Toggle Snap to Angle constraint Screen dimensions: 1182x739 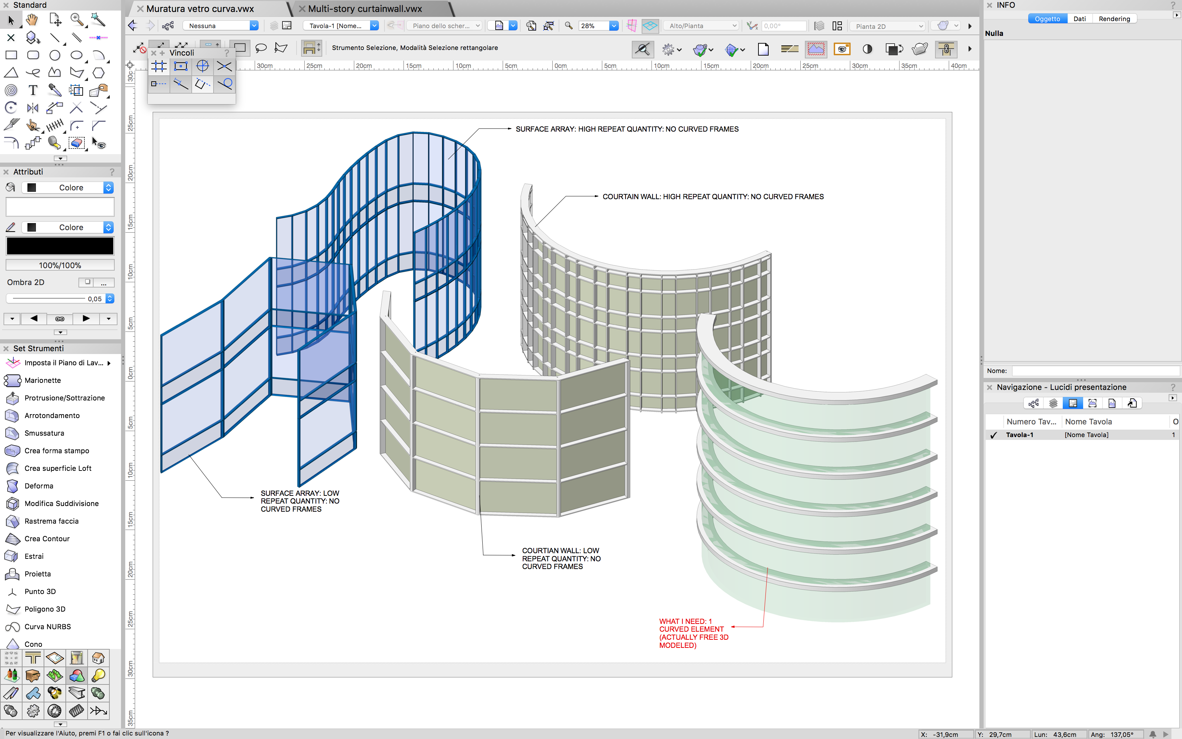(202, 67)
